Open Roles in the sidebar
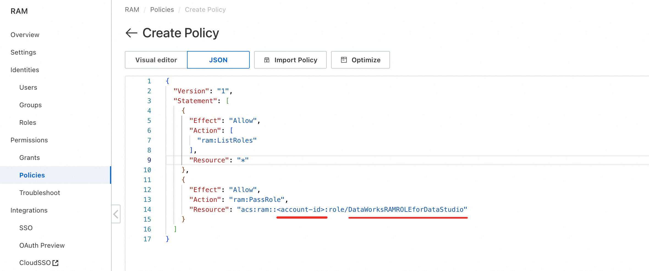This screenshot has height=271, width=649. tap(28, 123)
